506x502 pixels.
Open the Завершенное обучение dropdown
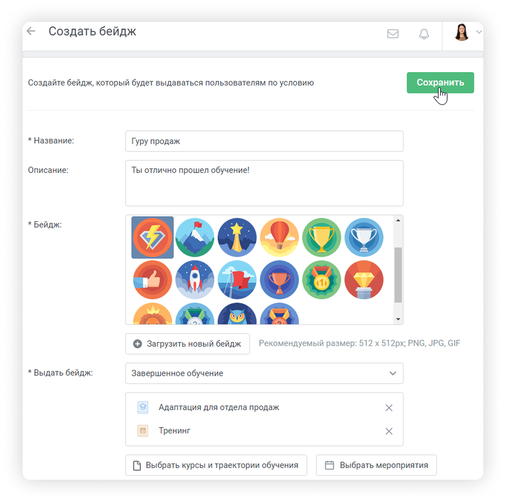point(264,373)
